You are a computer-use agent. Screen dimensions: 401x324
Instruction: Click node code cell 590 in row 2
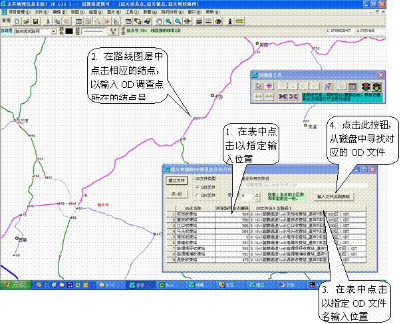coord(232,220)
